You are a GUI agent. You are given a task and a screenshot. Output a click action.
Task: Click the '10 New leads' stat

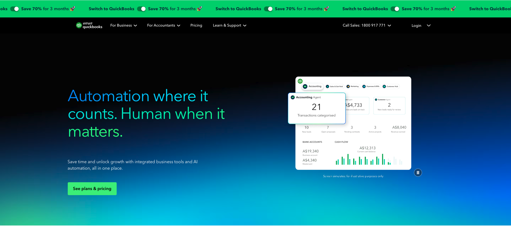306,129
